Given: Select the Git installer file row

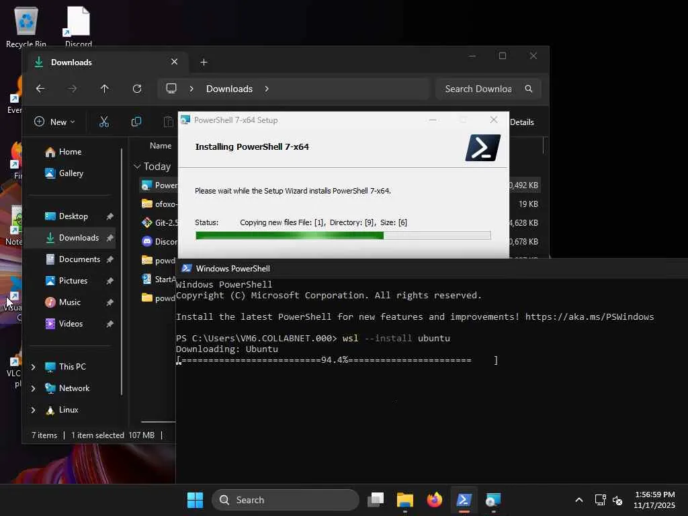Looking at the screenshot, I should pyautogui.click(x=159, y=223).
